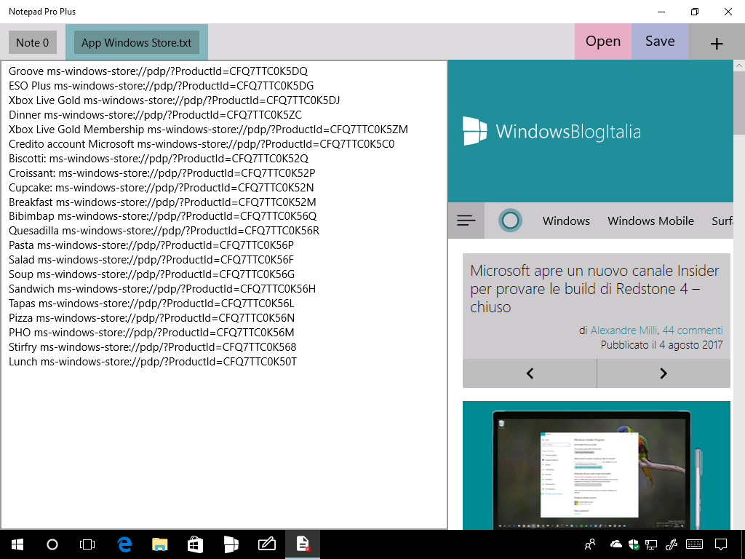Open WindowsBlogItalia app from taskbar
This screenshot has width=745, height=559.
pyautogui.click(x=231, y=544)
